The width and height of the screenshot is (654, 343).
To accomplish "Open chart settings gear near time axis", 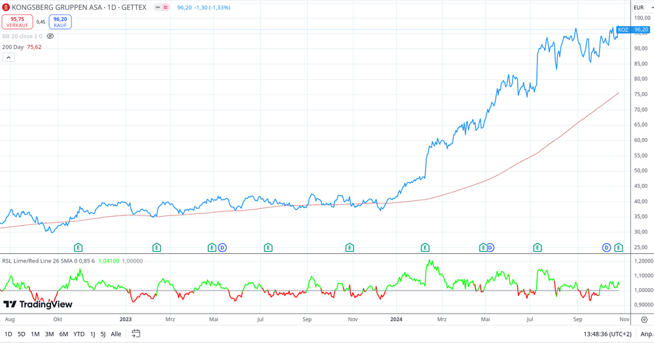I will pyautogui.click(x=644, y=320).
